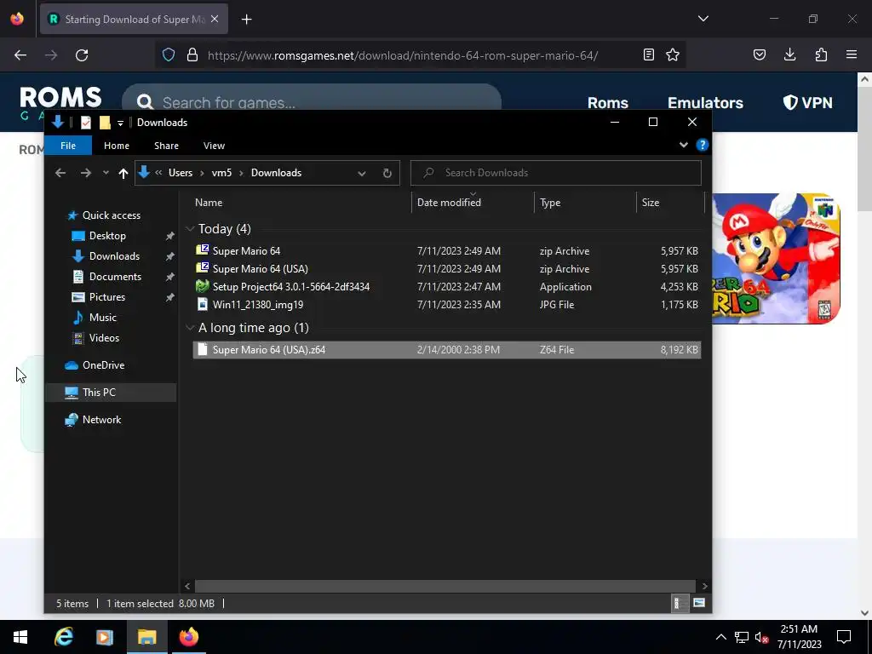Open Firefox downloads panel icon
The height and width of the screenshot is (654, 872).
click(x=789, y=54)
